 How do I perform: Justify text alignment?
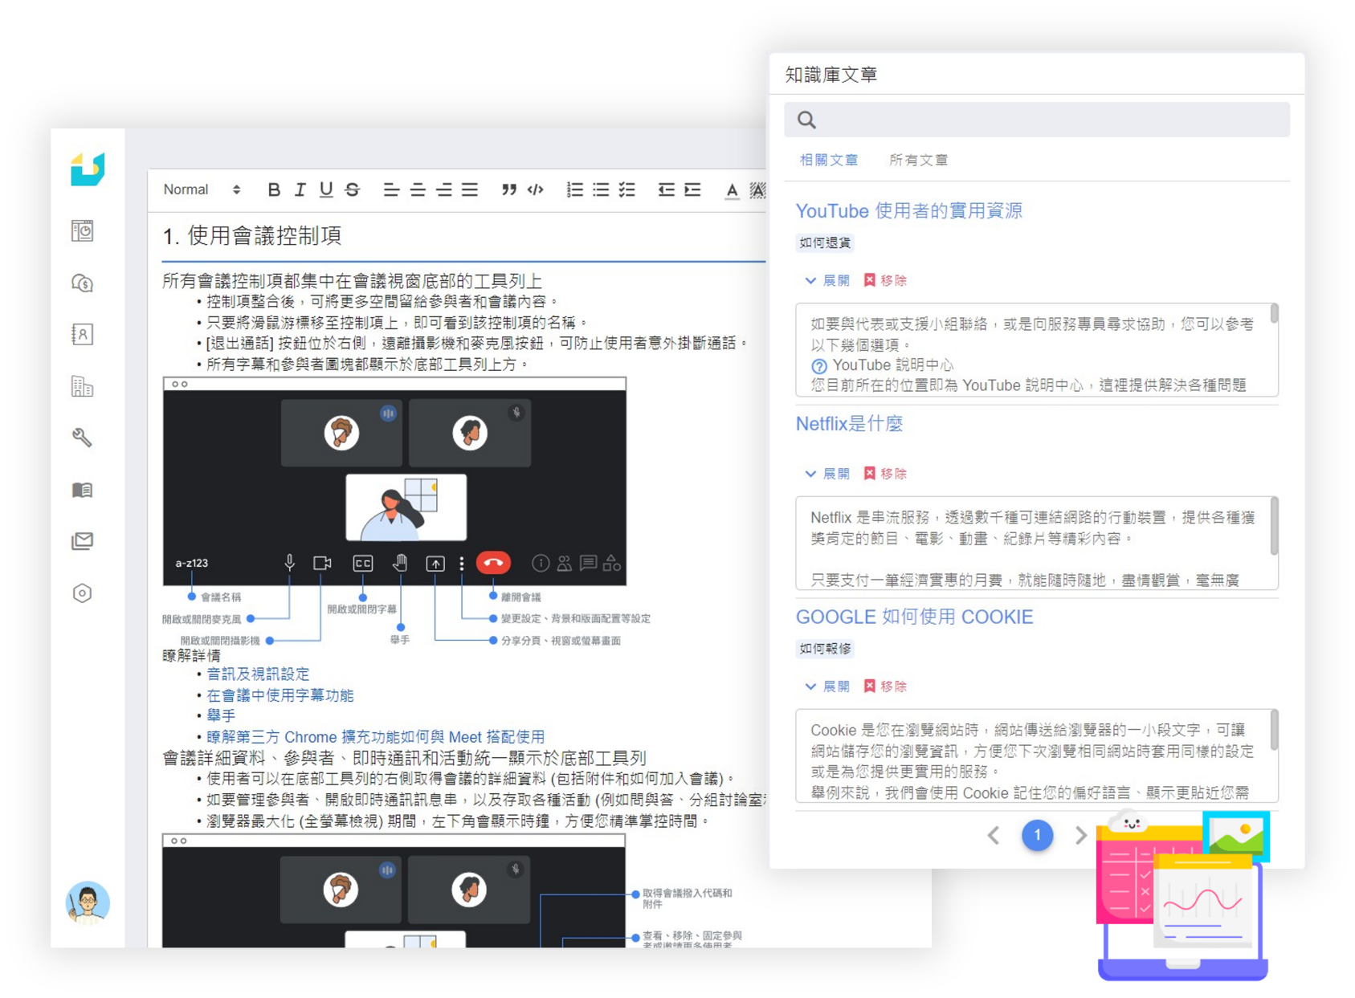coord(470,189)
